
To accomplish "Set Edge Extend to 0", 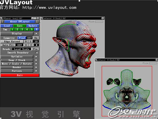I will click(26, 41).
